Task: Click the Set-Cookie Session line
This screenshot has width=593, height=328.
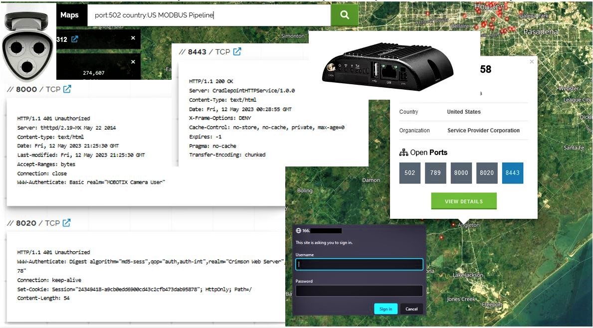Action: [134, 289]
